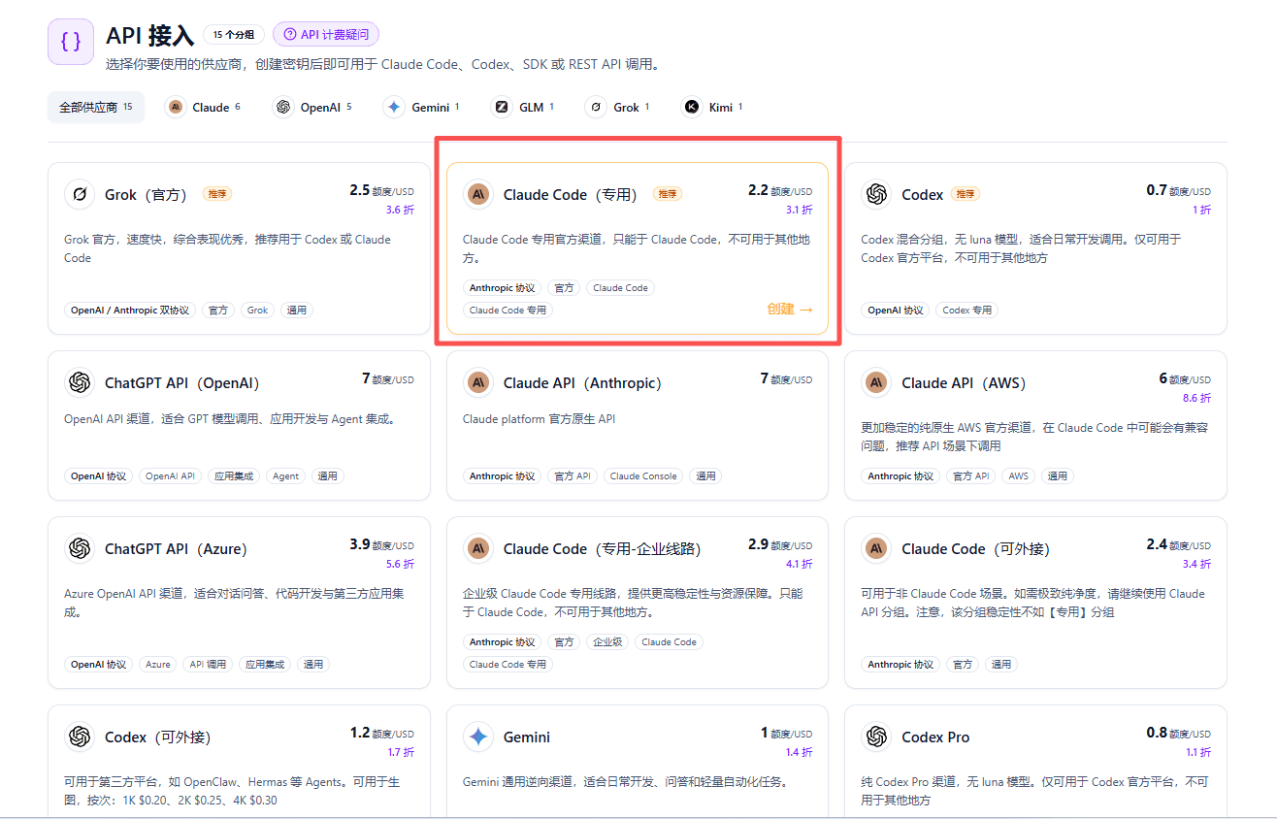Filter by the GLM provider tab

(x=524, y=107)
